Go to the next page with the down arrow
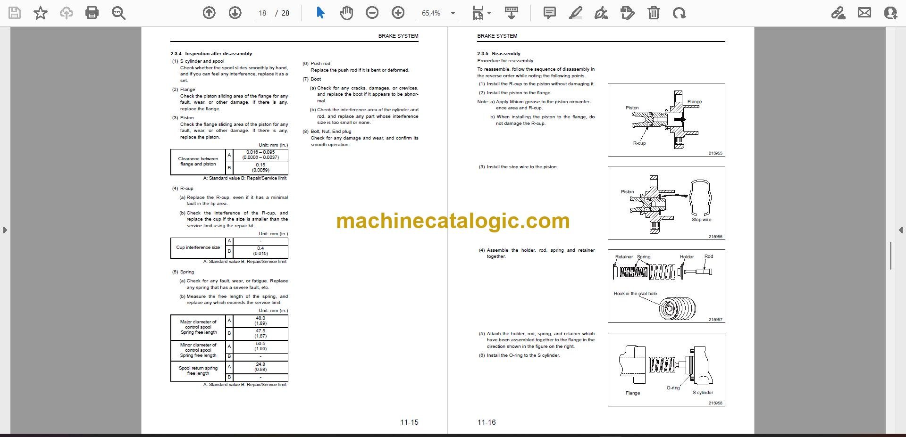The width and height of the screenshot is (906, 437). coord(235,13)
